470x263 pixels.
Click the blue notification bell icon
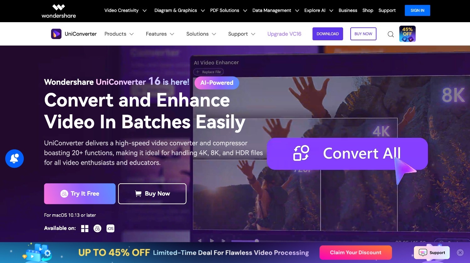click(14, 159)
